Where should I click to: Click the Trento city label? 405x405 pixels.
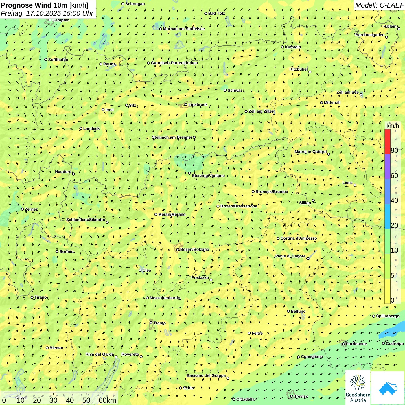click(x=160, y=323)
